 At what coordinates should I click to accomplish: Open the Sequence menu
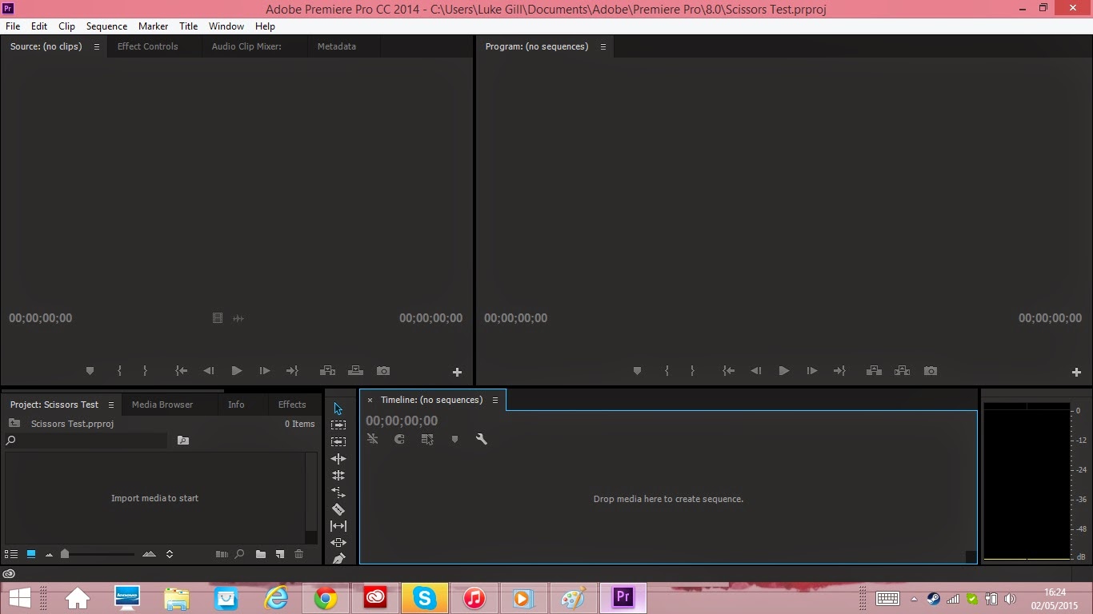pos(106,26)
